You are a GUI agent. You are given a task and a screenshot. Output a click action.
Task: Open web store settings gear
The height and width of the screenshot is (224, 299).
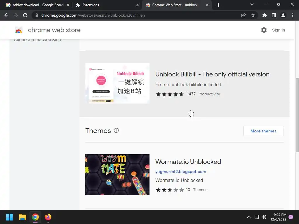(264, 30)
